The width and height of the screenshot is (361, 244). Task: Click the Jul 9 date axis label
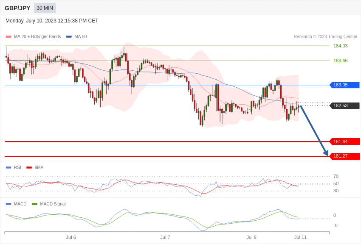[251, 237]
